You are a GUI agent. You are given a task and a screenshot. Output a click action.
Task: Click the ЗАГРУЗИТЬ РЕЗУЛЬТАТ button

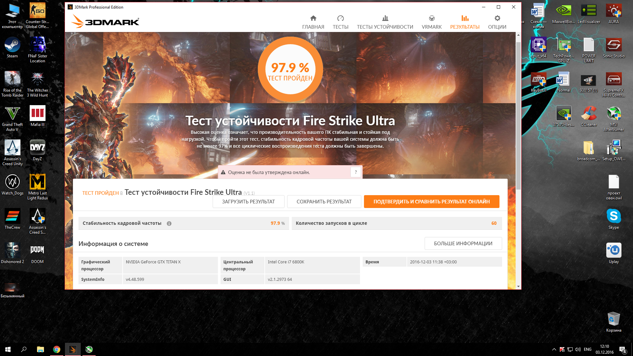point(248,202)
